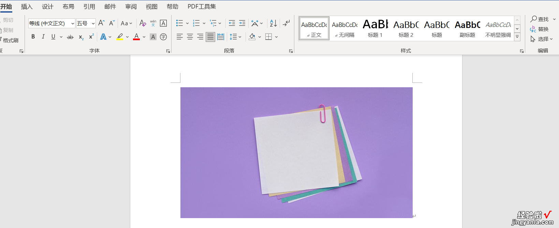Select justify alignment

(x=210, y=37)
